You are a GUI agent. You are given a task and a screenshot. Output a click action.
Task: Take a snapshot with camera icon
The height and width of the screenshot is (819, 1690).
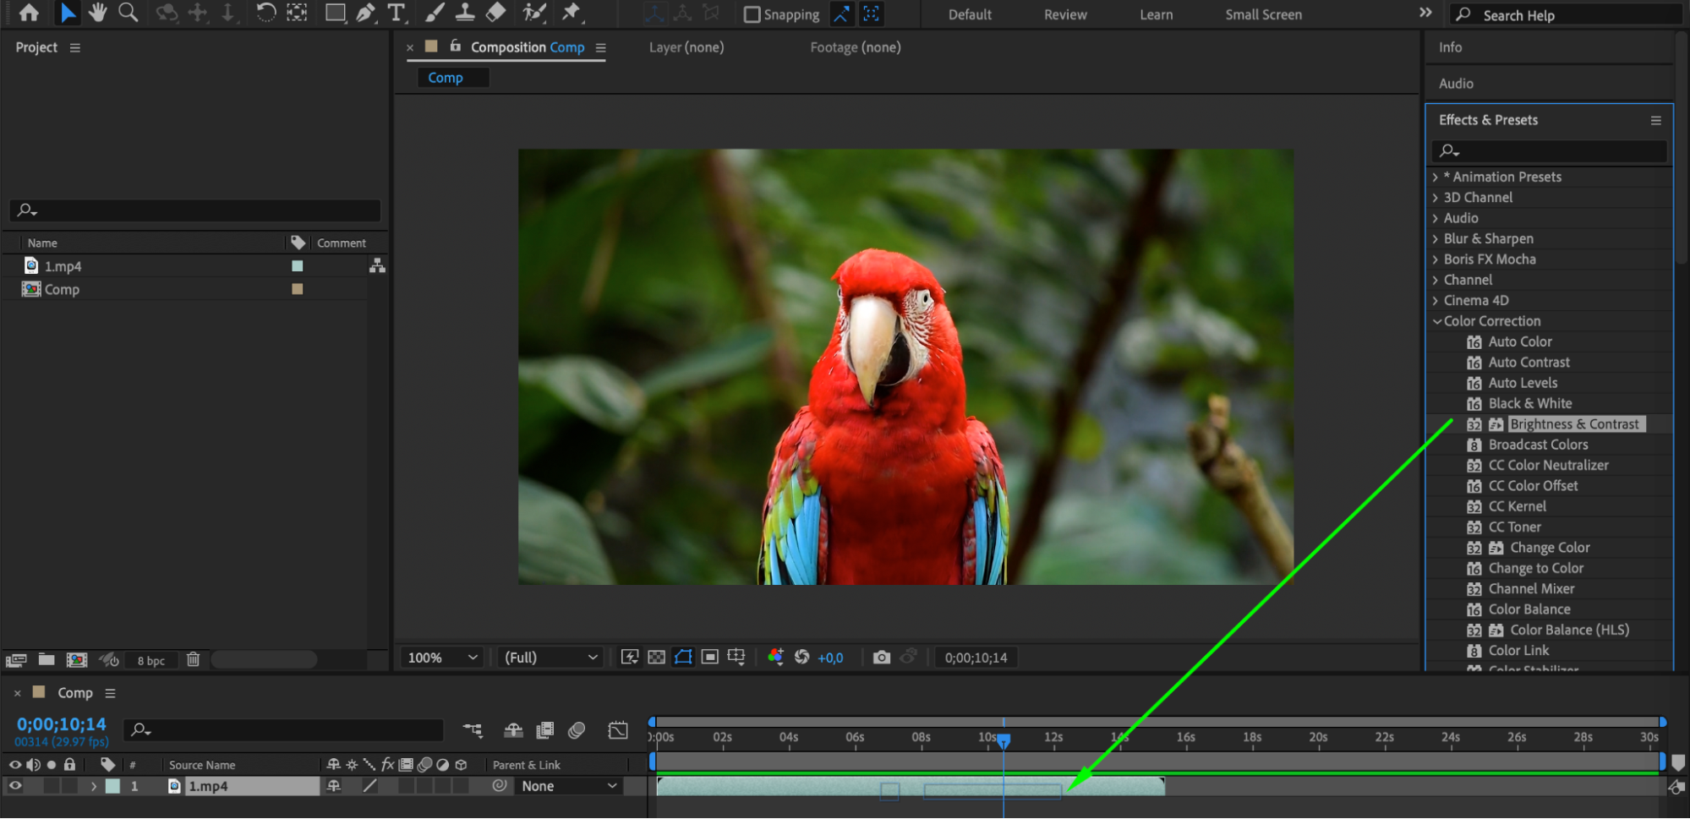click(x=881, y=658)
